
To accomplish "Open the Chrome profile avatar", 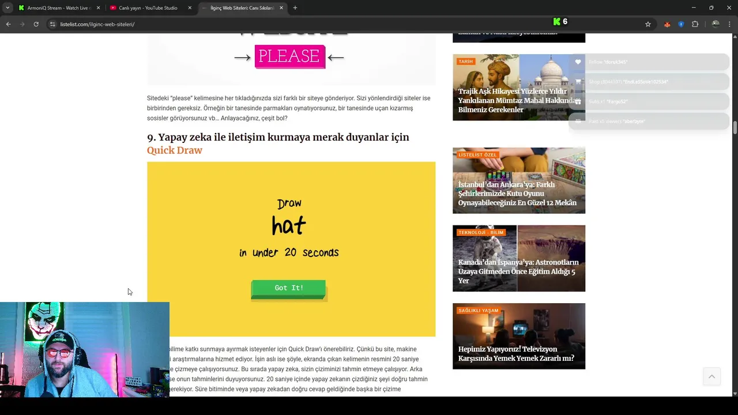I will click(716, 24).
